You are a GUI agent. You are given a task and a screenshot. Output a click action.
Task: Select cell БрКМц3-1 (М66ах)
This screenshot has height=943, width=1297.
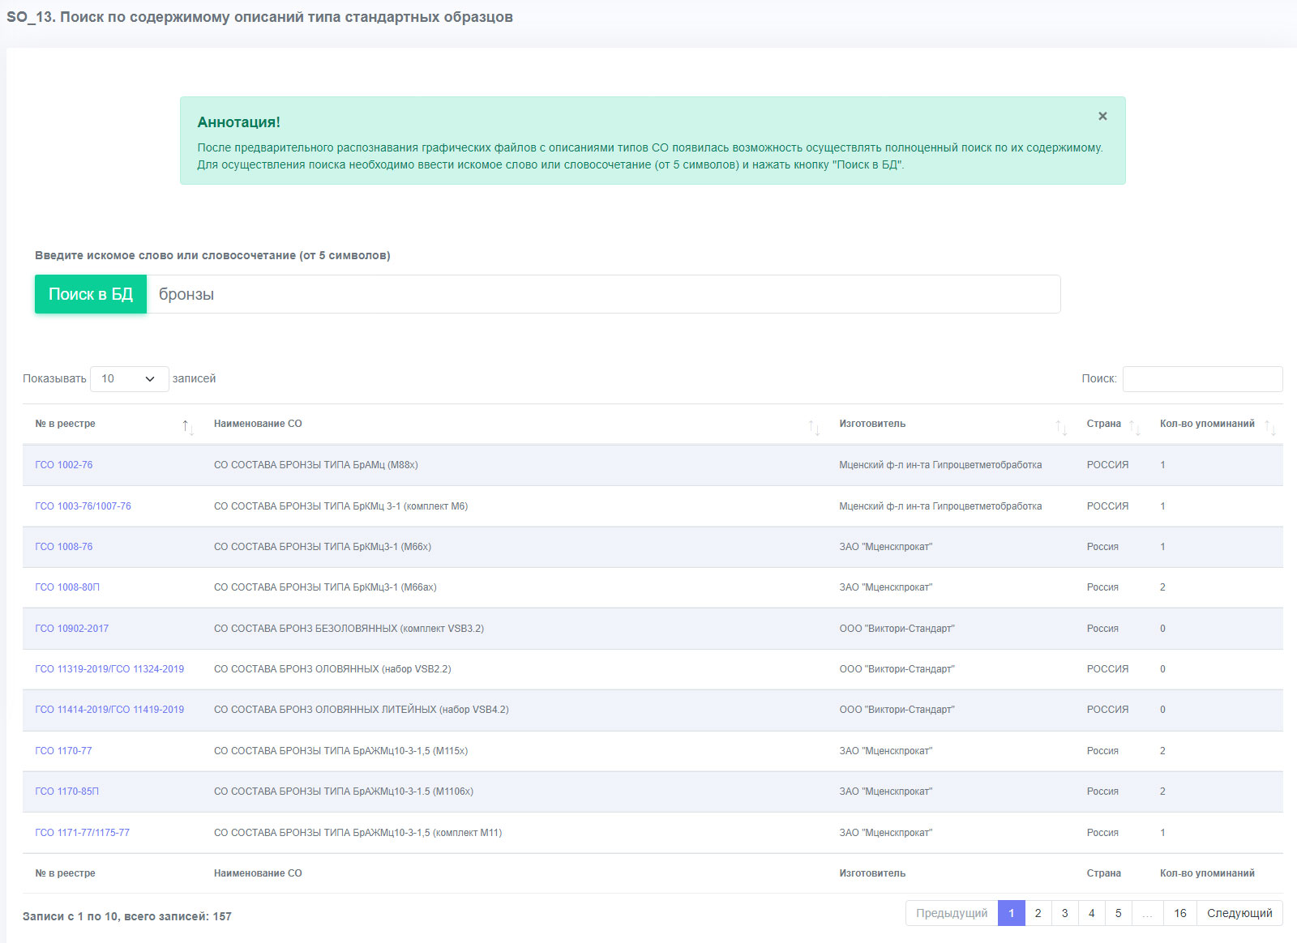pyautogui.click(x=325, y=587)
